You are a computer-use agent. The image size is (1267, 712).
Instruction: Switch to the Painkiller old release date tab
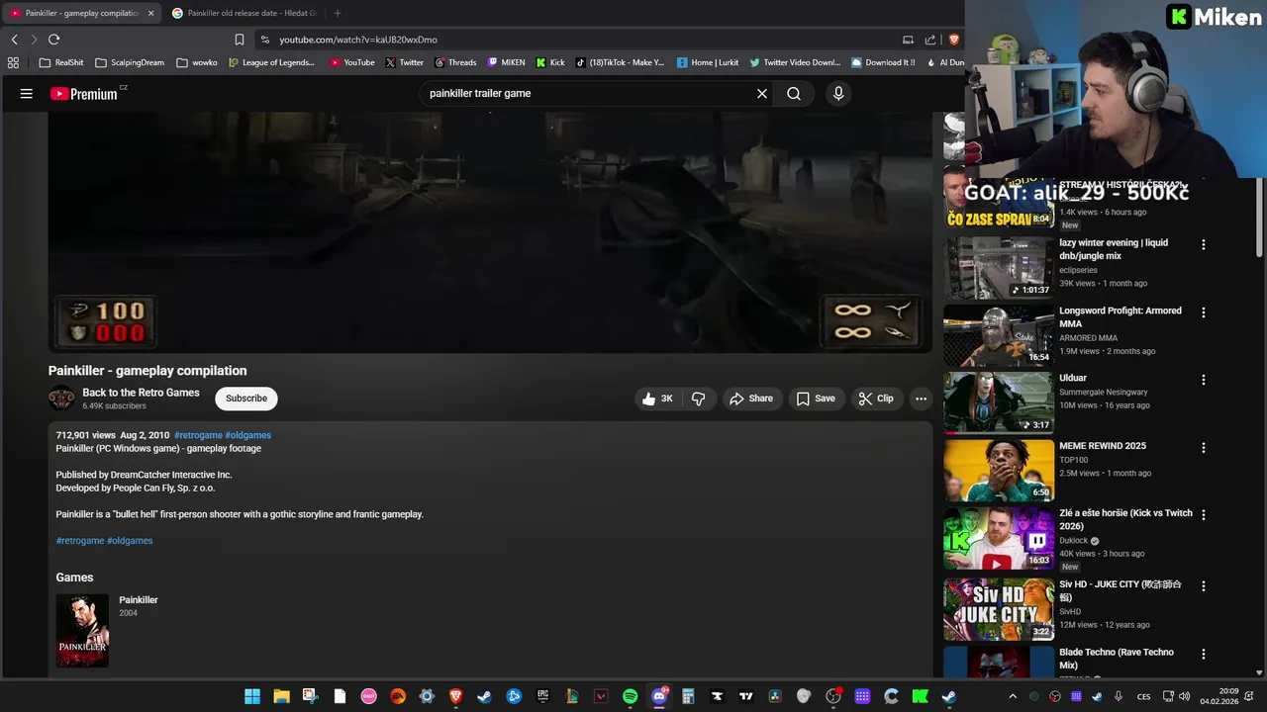click(x=244, y=13)
